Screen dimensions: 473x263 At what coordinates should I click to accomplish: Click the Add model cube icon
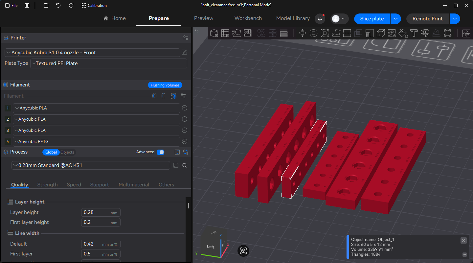pyautogui.click(x=214, y=33)
